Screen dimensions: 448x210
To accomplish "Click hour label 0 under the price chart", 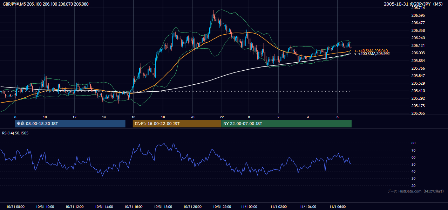I will click(249, 117).
